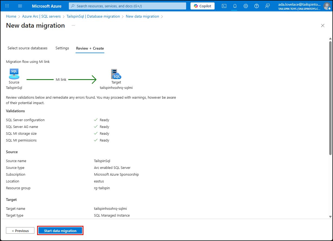Send feedback via the megaphone icon
Viewport: 333px width, 241px height.
tap(267, 6)
